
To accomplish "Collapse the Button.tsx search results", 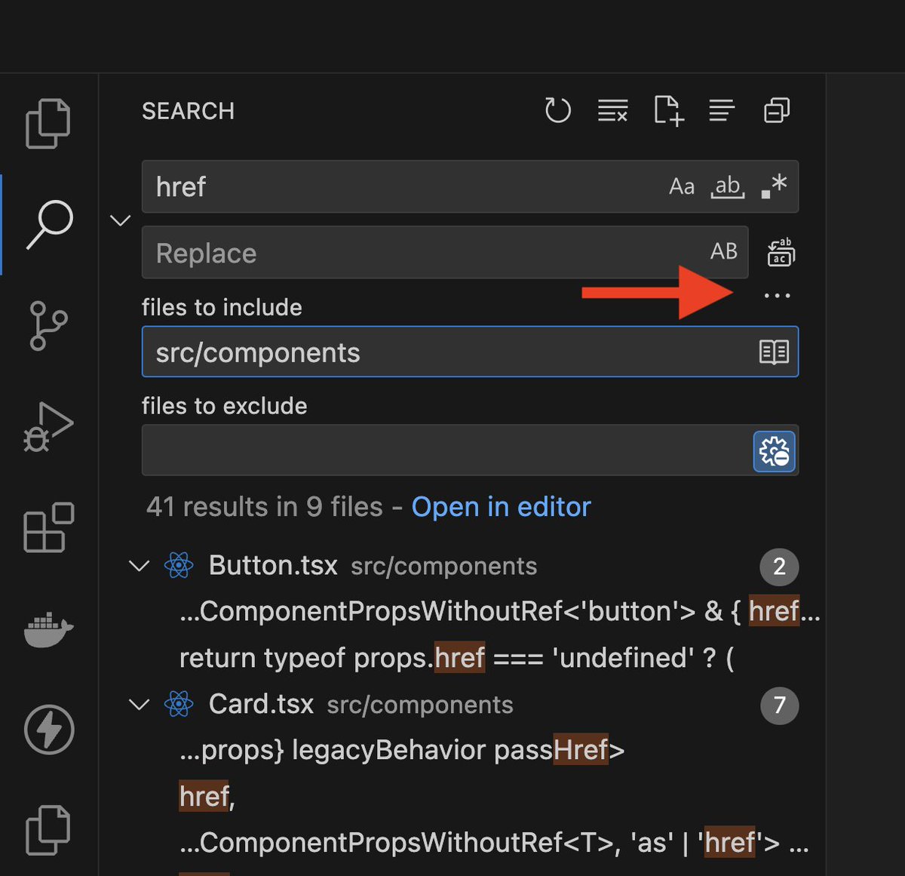I will (139, 567).
